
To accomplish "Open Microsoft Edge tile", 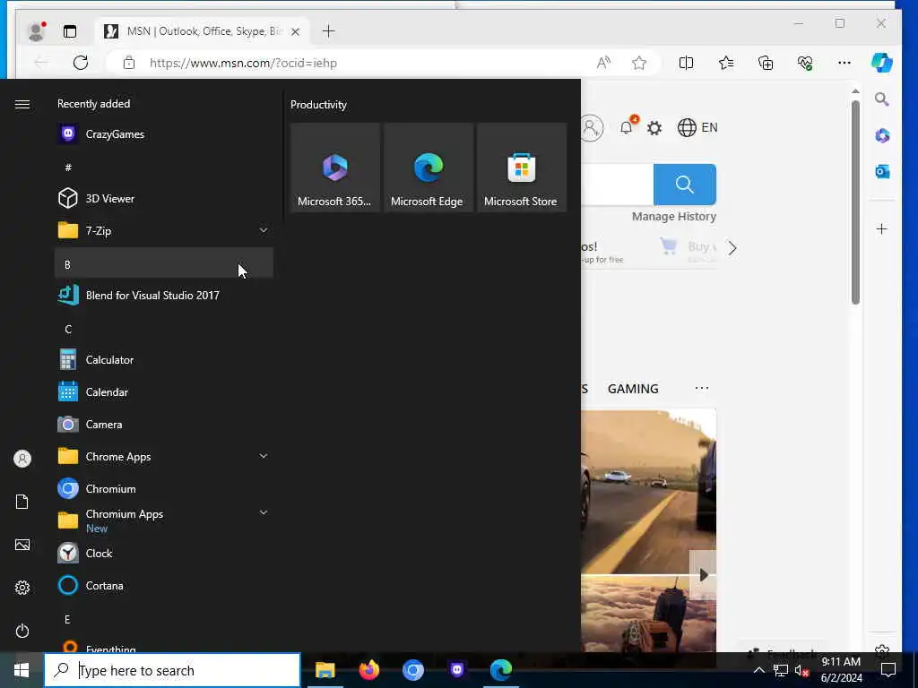I will [428, 168].
